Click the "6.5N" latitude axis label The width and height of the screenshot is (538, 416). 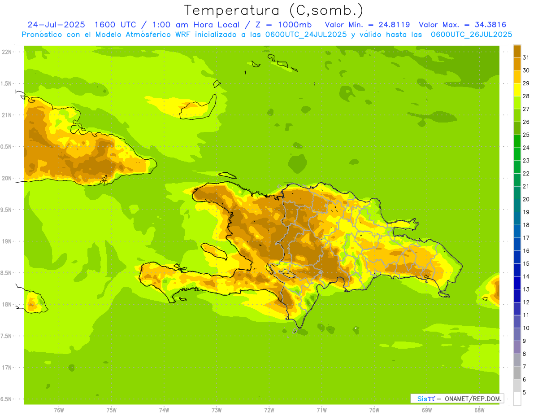7,399
